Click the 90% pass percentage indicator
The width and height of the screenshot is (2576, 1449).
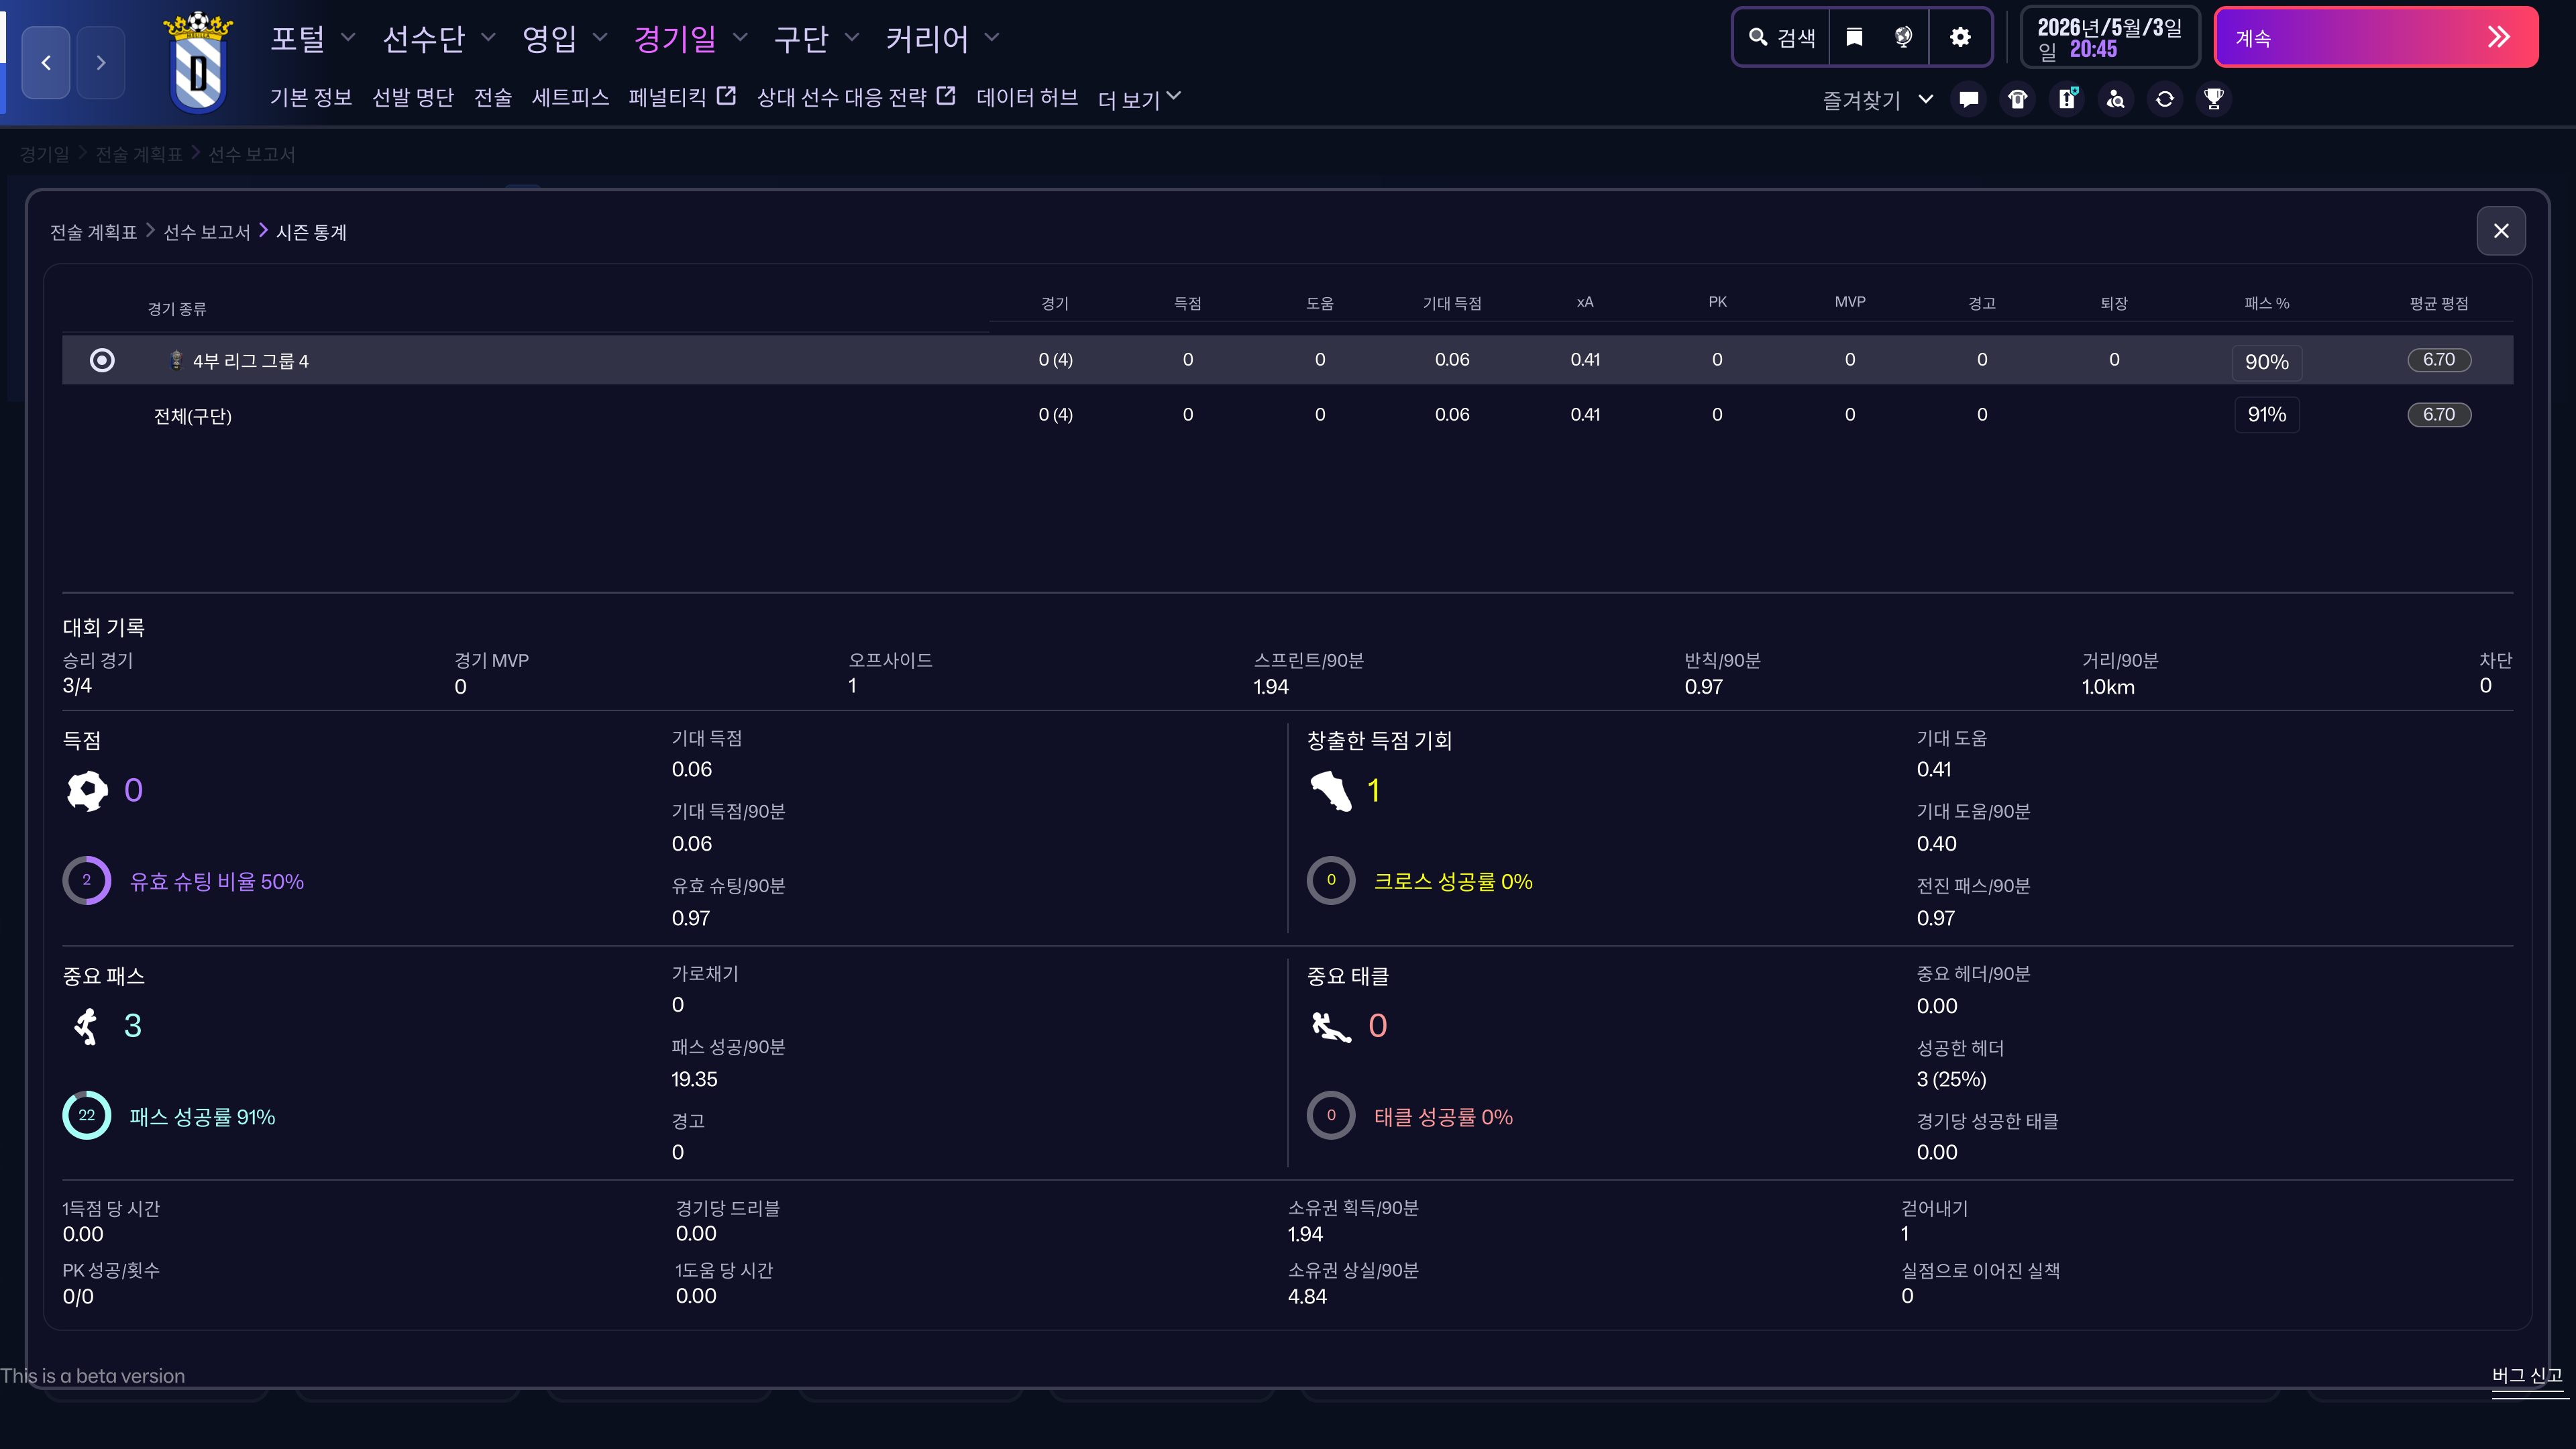(x=2266, y=362)
